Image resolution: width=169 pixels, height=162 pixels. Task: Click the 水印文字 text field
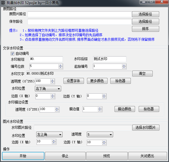79,74
